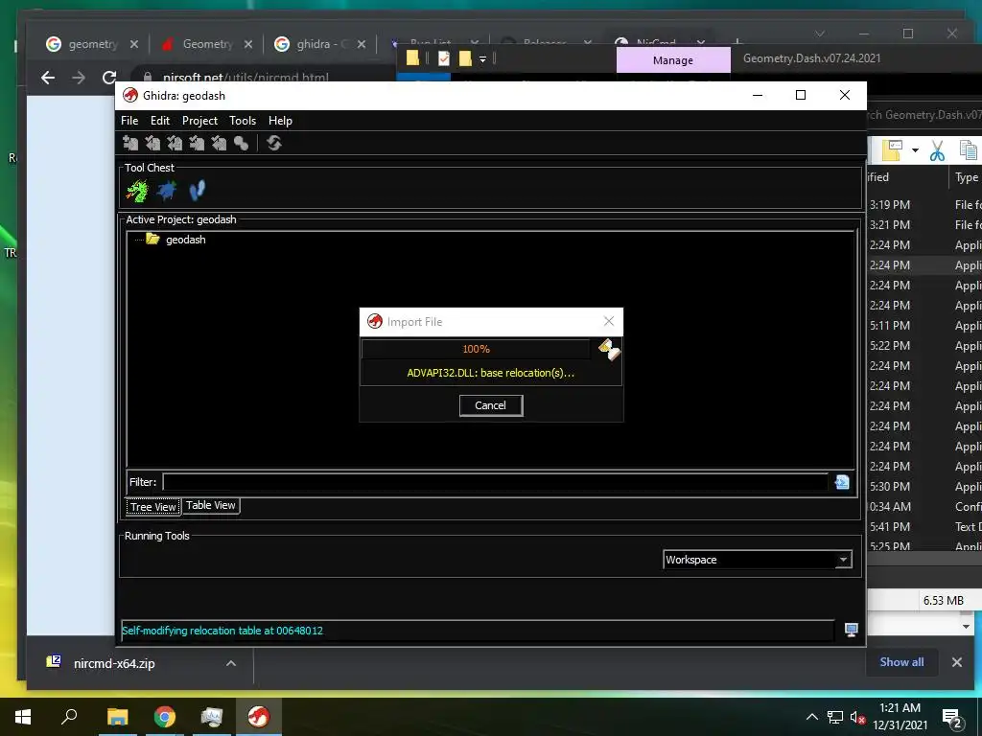
Task: Close the 'ghidra' Chrome tab
Action: tap(362, 44)
